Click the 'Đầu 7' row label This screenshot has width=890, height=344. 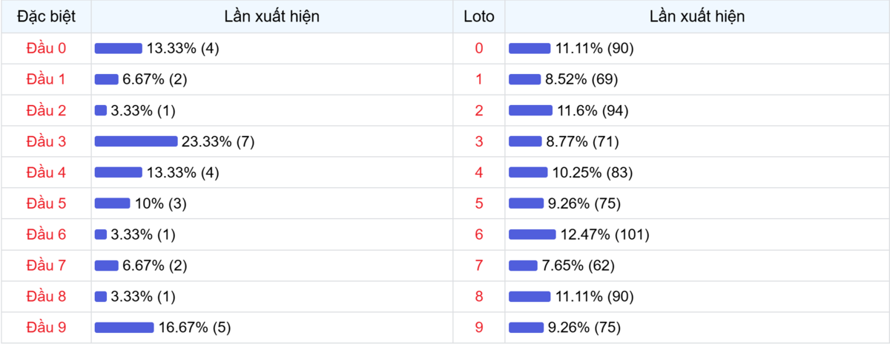tap(46, 266)
